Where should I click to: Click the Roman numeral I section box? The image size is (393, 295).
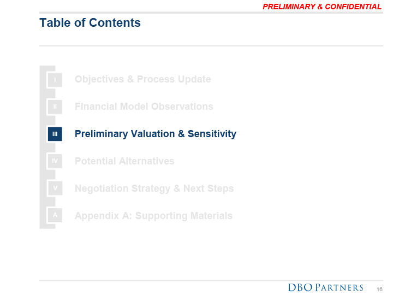point(55,79)
